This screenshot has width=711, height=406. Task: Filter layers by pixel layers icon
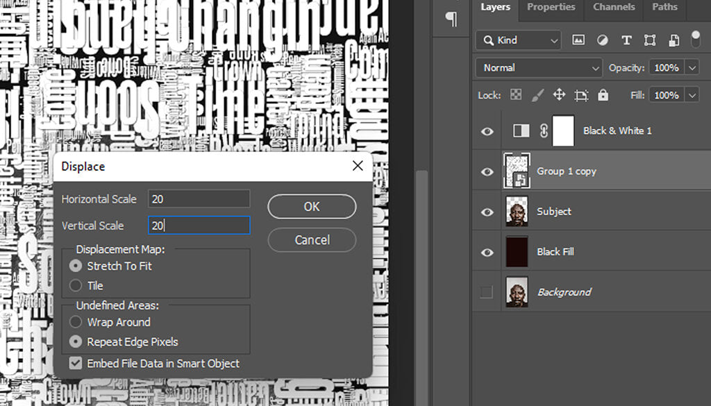[x=578, y=40]
